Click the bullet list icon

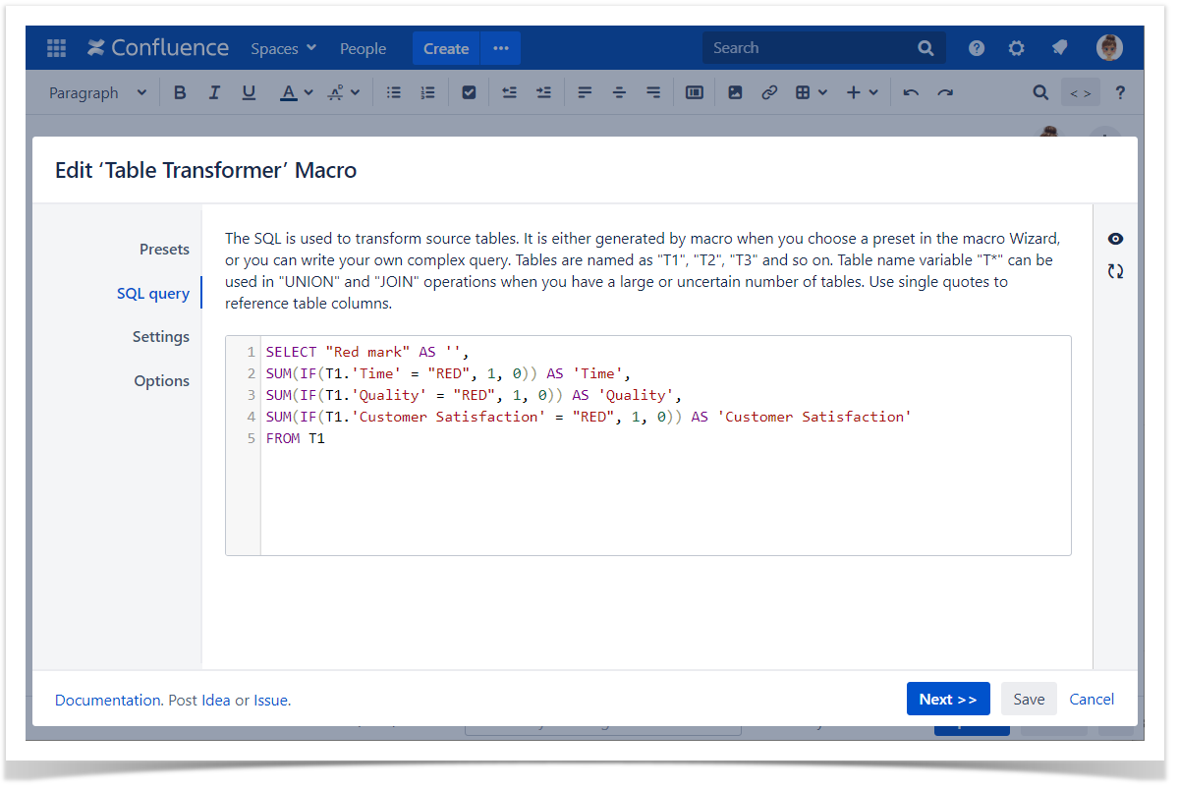394,92
